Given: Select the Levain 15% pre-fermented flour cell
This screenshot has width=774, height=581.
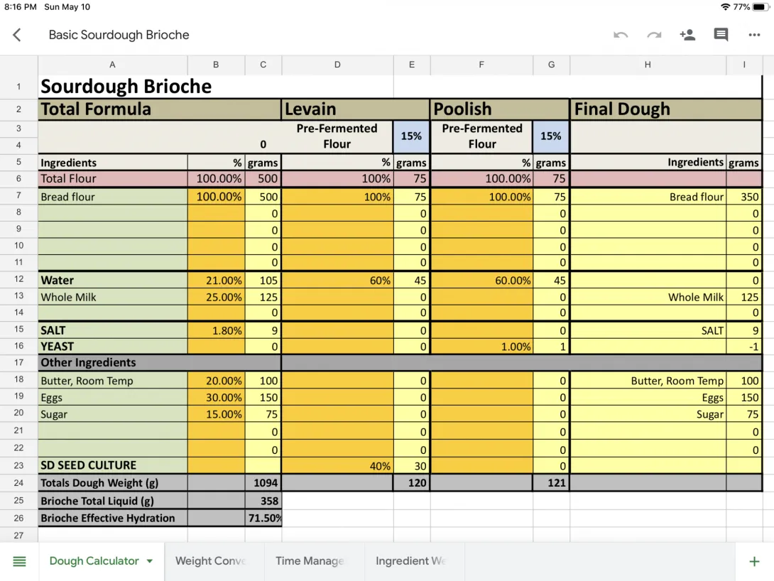Looking at the screenshot, I should point(412,136).
